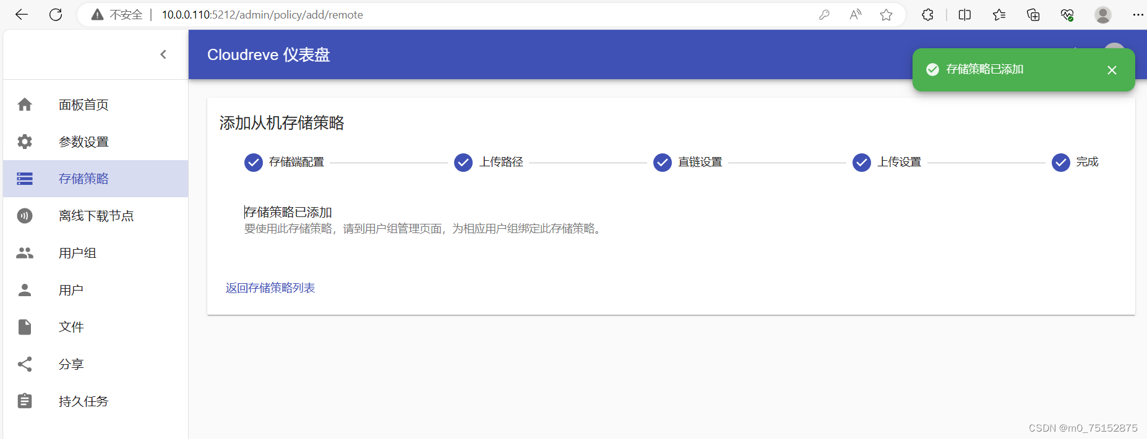Open browser collections icon
The width and height of the screenshot is (1147, 439).
pos(1033,15)
